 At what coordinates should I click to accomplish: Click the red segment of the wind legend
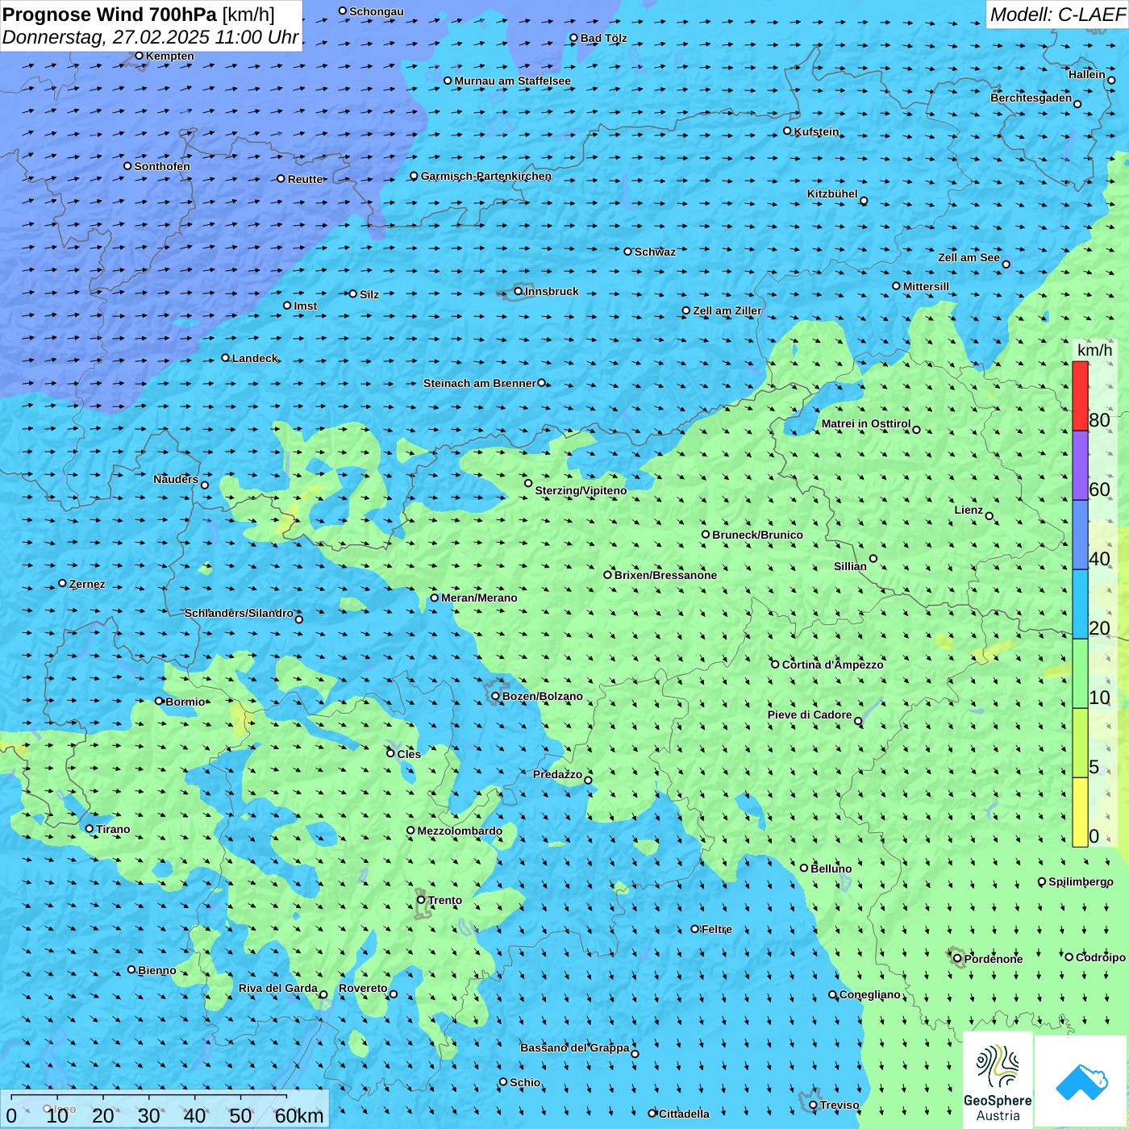(x=1080, y=396)
